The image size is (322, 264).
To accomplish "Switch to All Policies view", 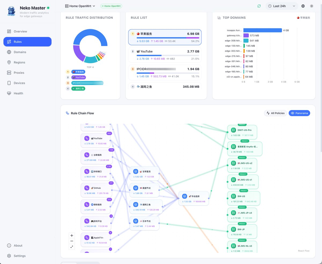I will 275,113.
